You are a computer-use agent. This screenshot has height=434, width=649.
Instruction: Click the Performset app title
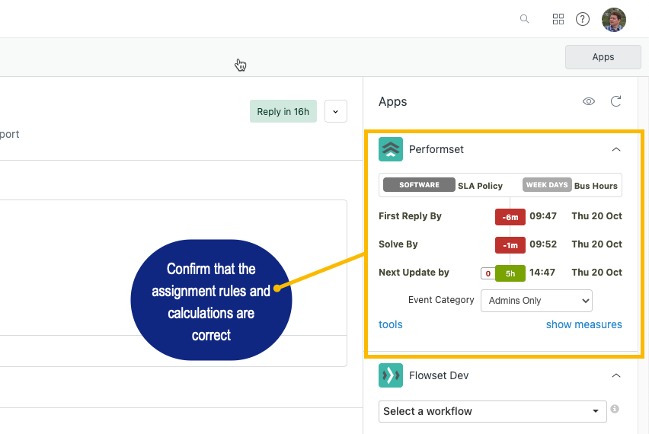[x=436, y=149]
